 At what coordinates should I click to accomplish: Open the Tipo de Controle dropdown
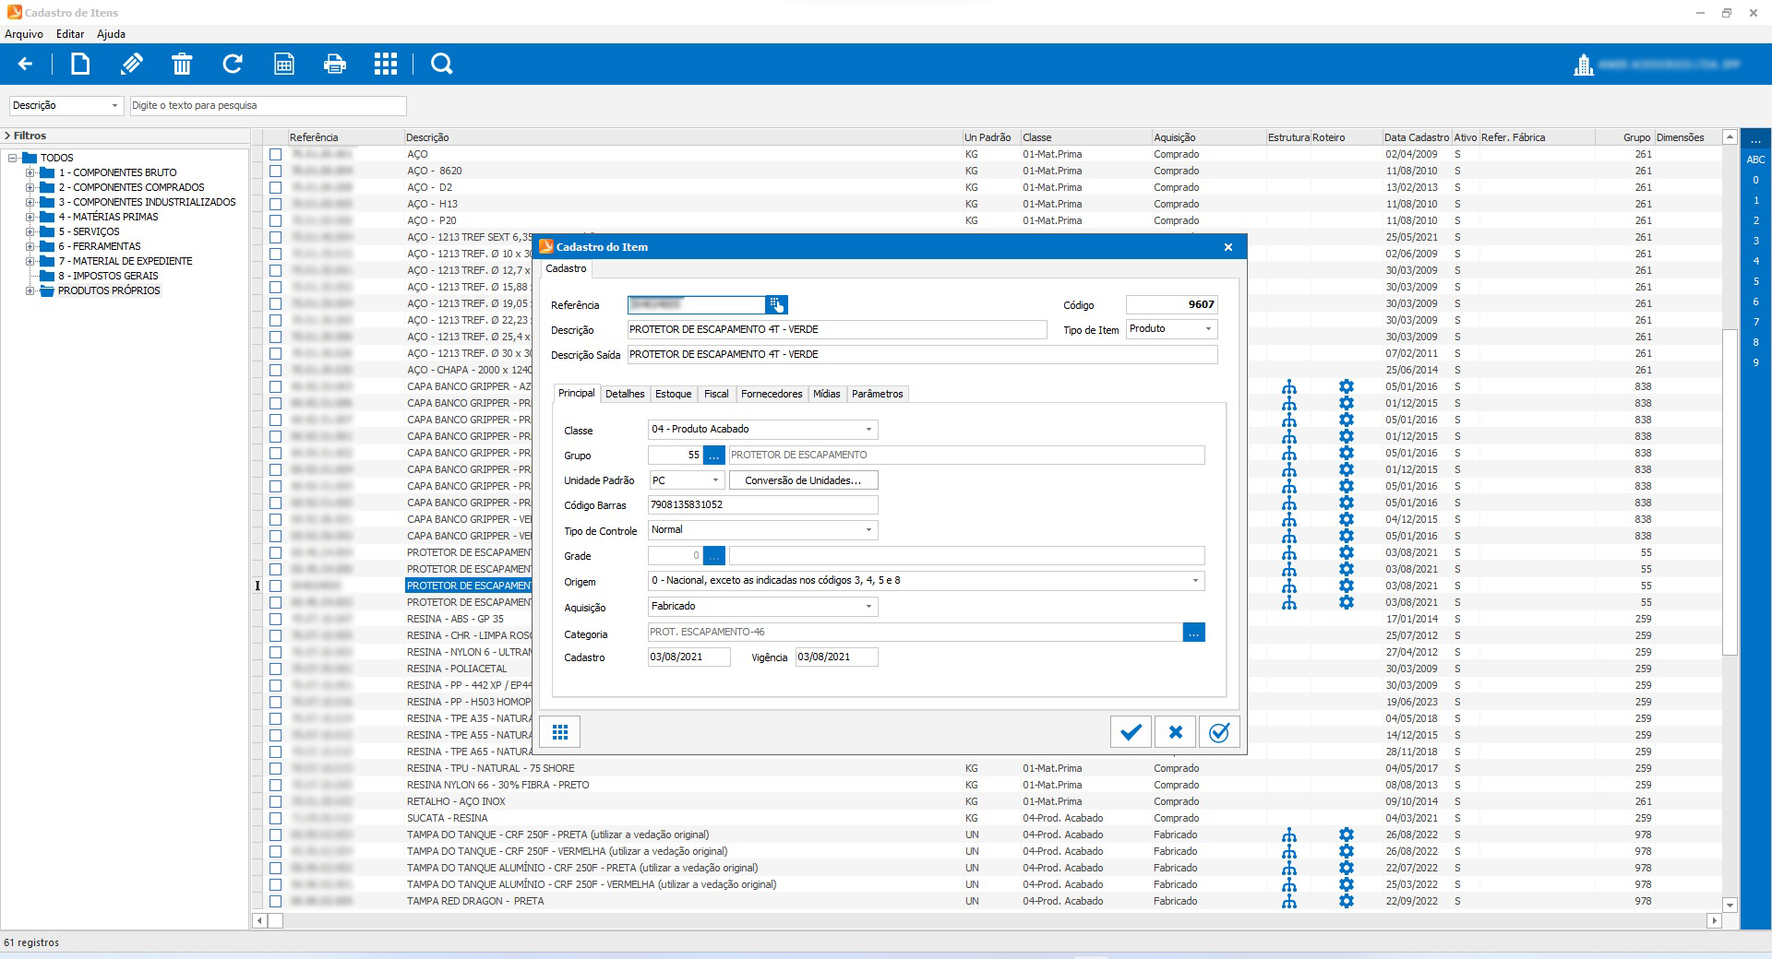[868, 530]
